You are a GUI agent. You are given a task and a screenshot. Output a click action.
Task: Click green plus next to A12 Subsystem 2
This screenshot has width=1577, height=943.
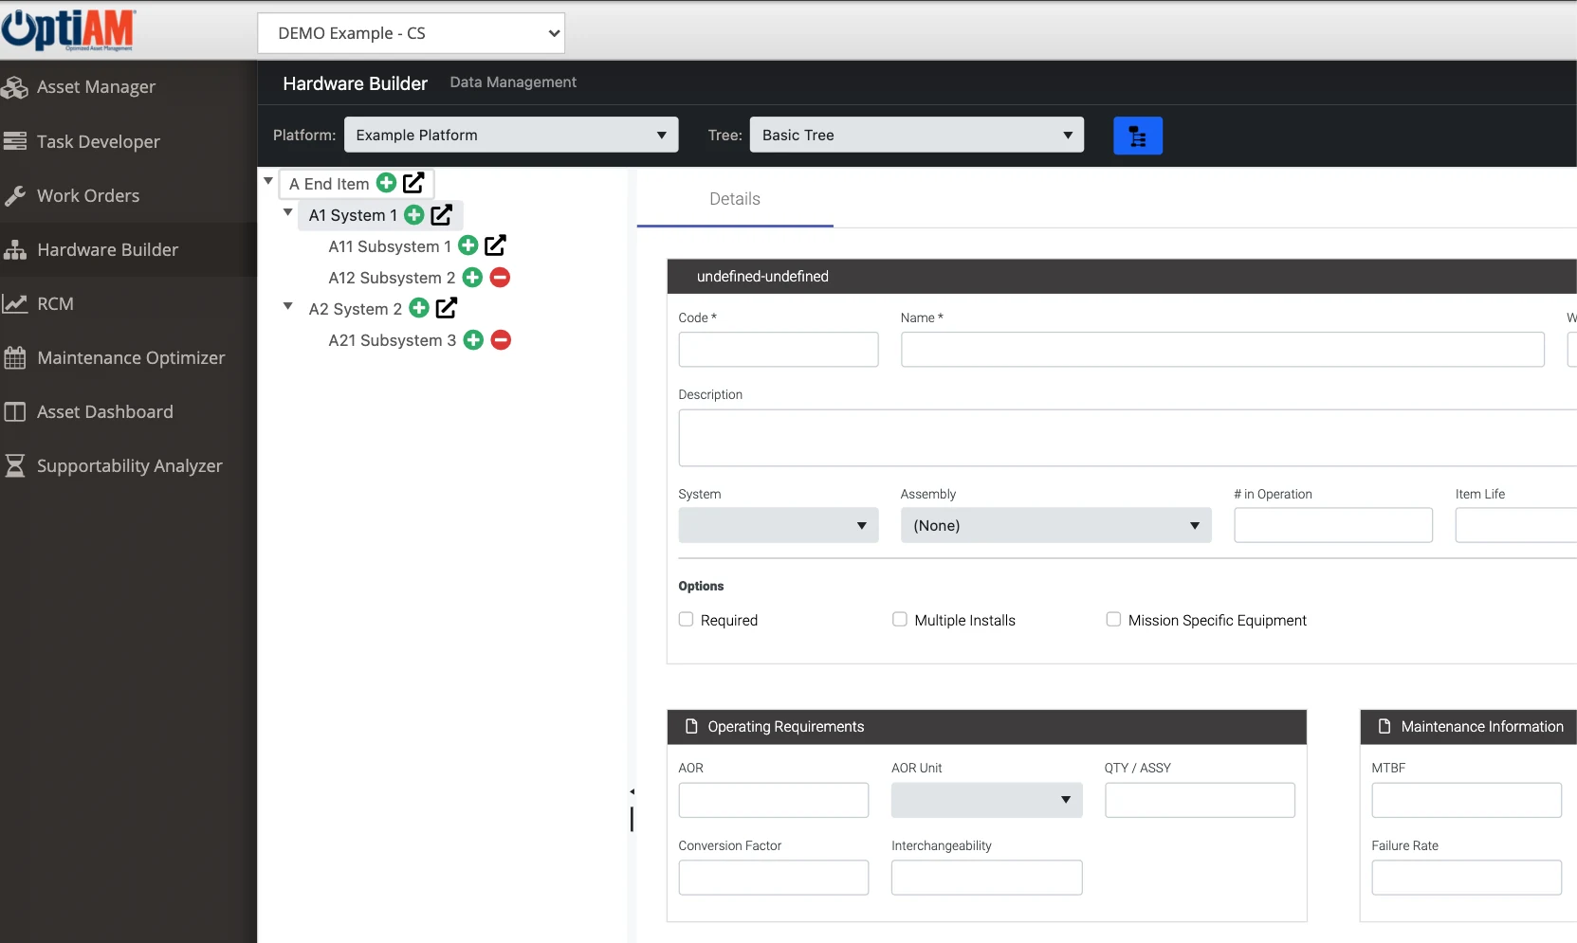point(473,278)
